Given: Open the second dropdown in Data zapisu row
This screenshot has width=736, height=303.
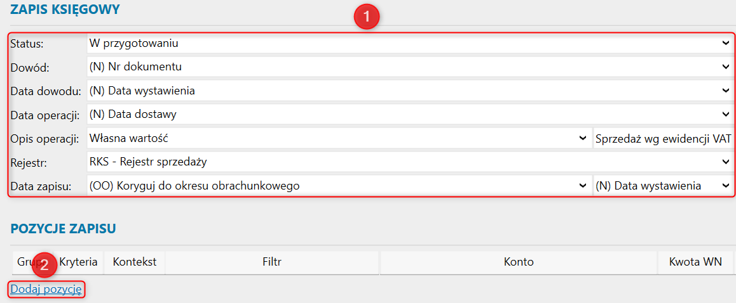Looking at the screenshot, I should [663, 186].
